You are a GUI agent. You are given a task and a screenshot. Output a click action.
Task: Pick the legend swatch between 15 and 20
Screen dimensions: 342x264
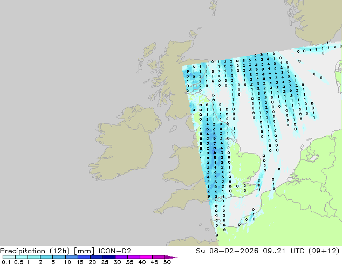pos(84,257)
